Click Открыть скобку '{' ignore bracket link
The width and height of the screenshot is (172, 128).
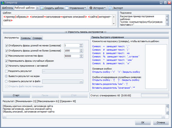[x=104, y=80]
